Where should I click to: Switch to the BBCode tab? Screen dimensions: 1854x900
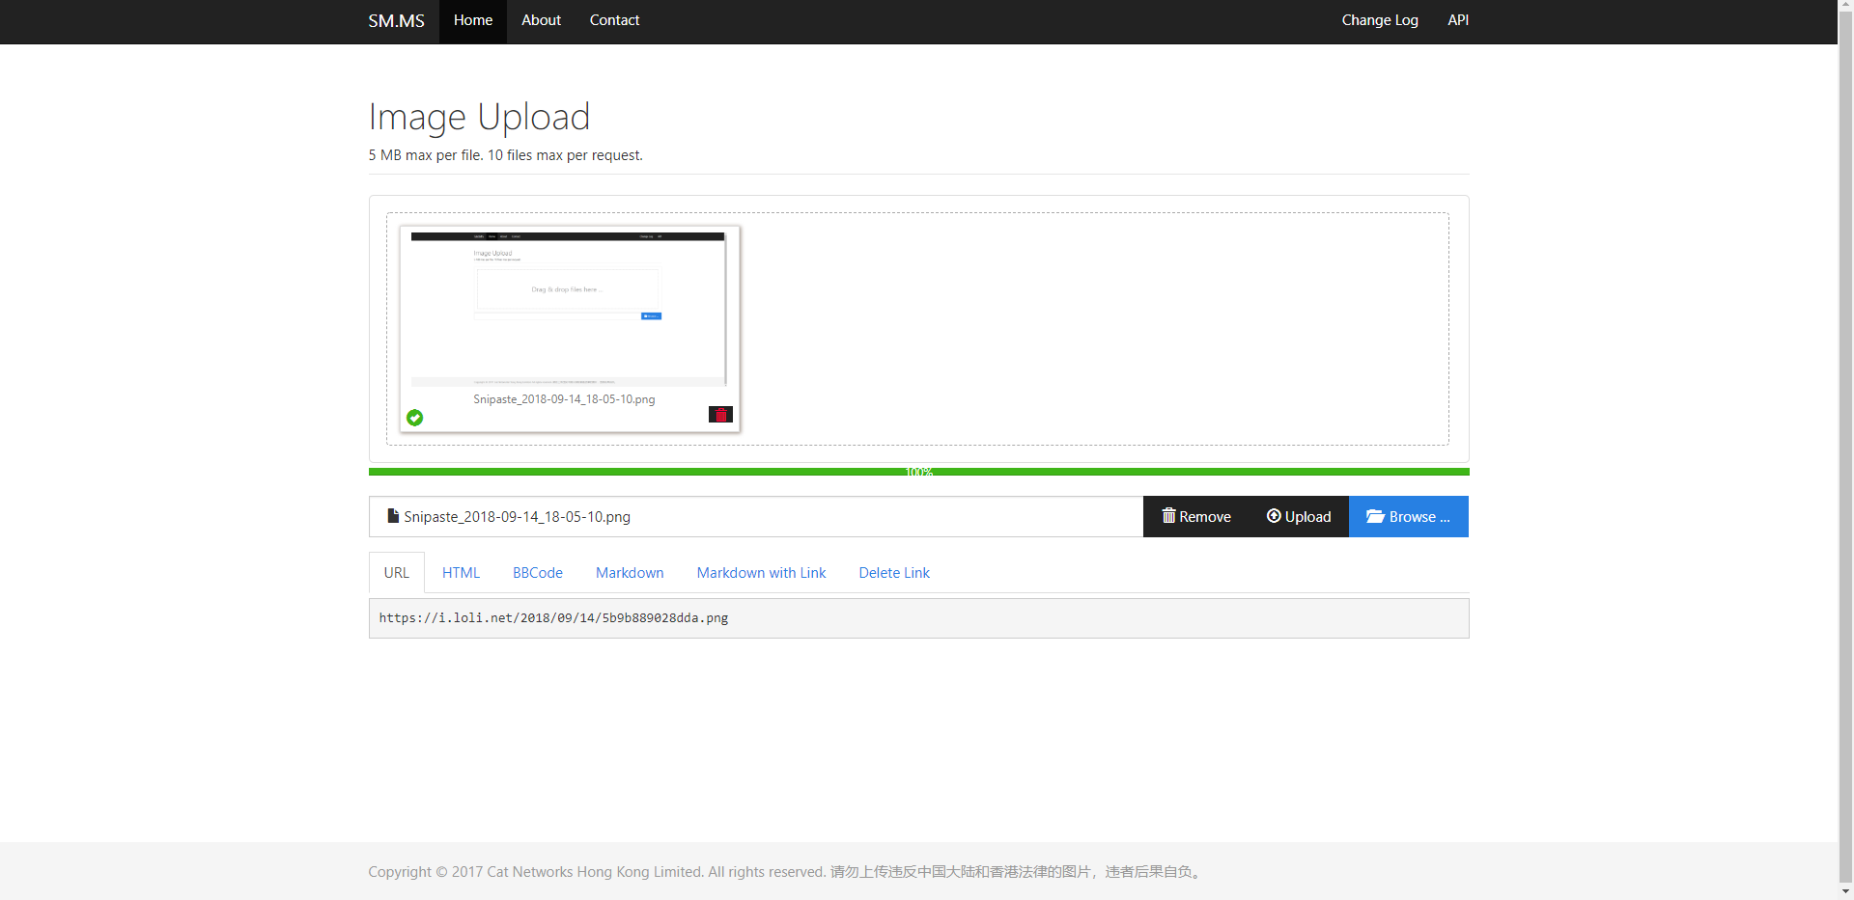coord(538,573)
